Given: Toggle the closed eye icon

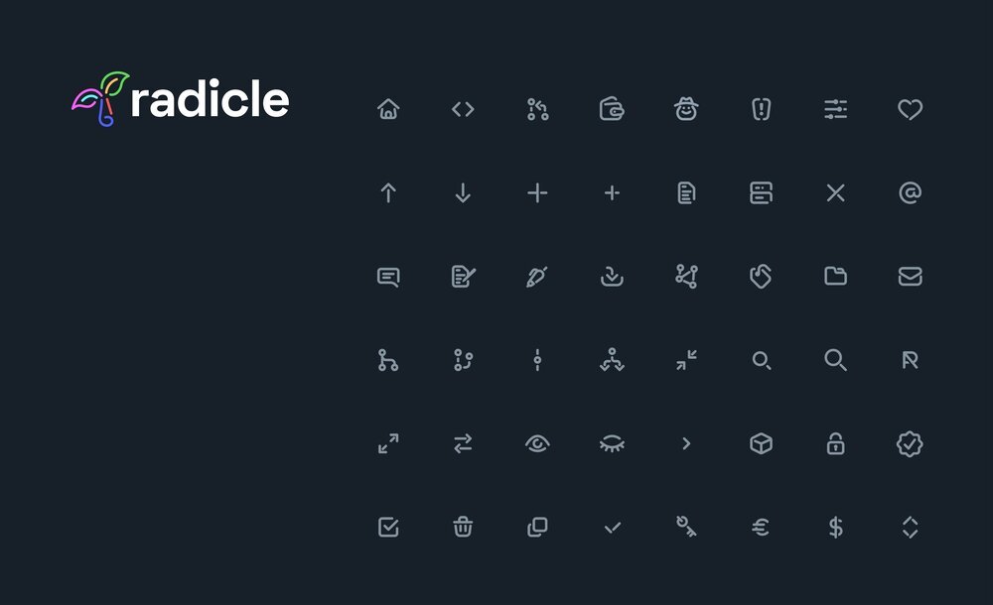Looking at the screenshot, I should [x=612, y=445].
